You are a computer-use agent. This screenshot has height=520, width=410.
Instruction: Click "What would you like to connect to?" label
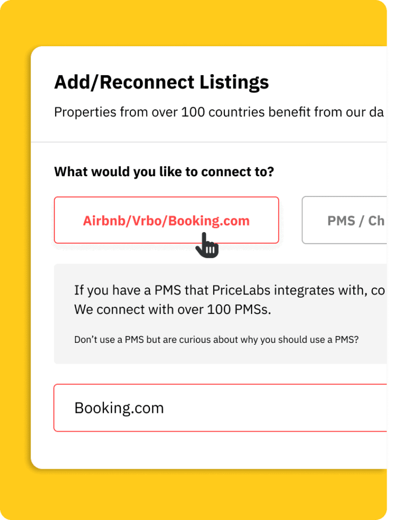[x=164, y=172]
